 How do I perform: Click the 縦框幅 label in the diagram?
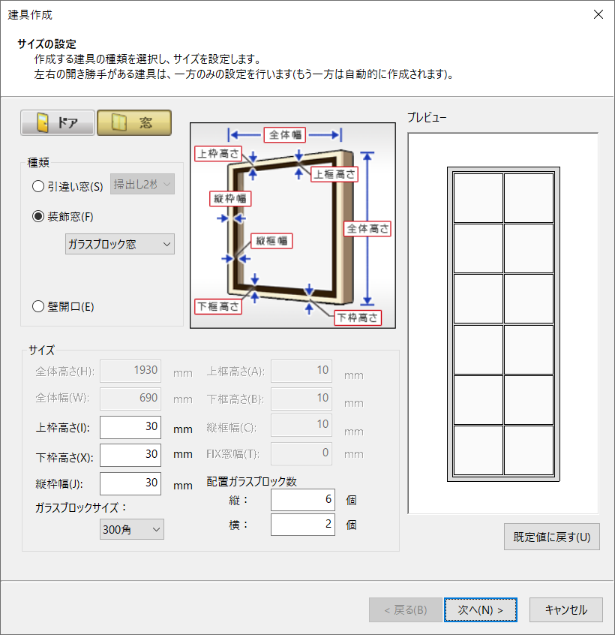(x=272, y=241)
